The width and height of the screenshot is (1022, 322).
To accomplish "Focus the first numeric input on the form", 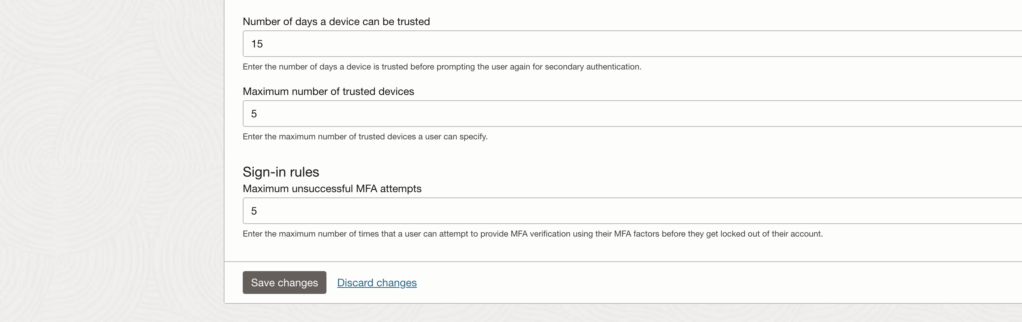I will [x=476, y=44].
